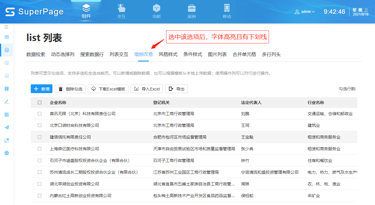Viewport: 375px width, 205px height.
Task: Open the 移动 mobile section in header
Action: pos(227,11)
